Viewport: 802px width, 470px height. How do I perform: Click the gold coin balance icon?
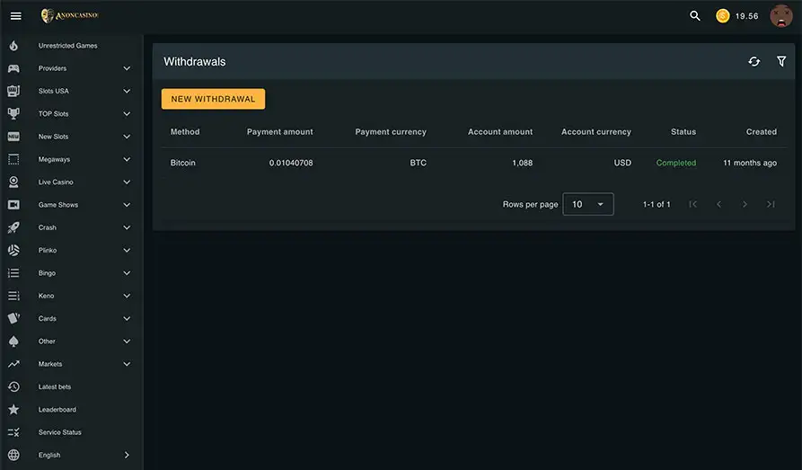[x=722, y=16]
